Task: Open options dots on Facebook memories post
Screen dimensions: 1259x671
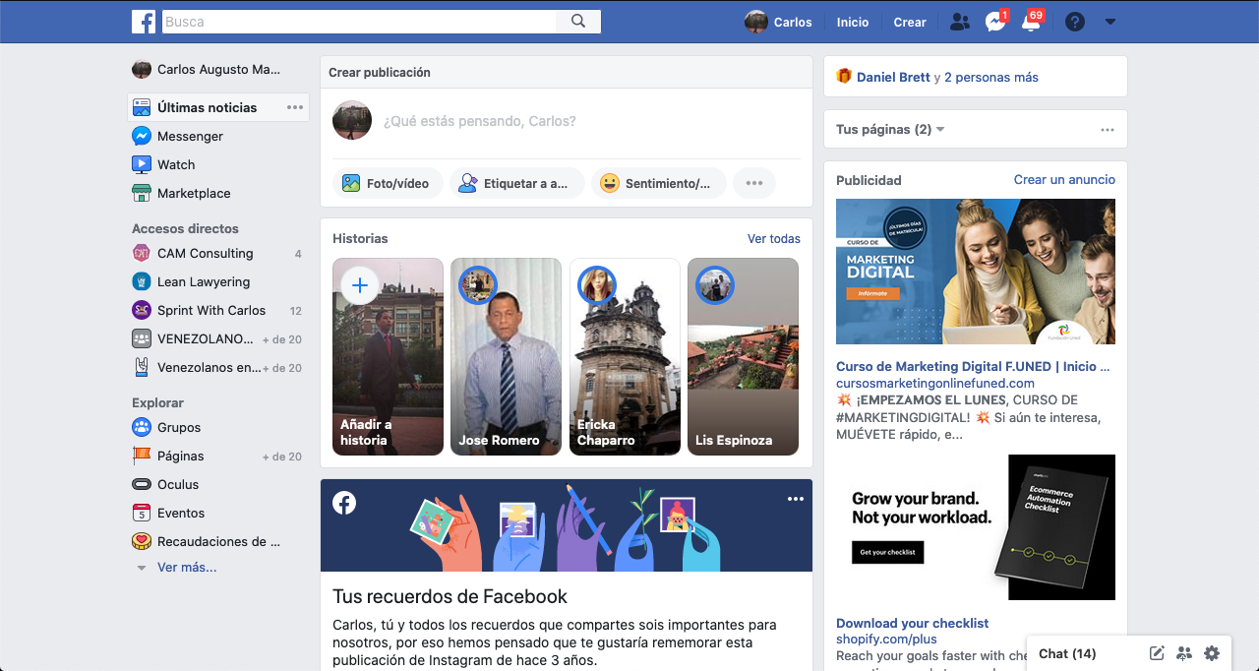Action: coord(796,499)
